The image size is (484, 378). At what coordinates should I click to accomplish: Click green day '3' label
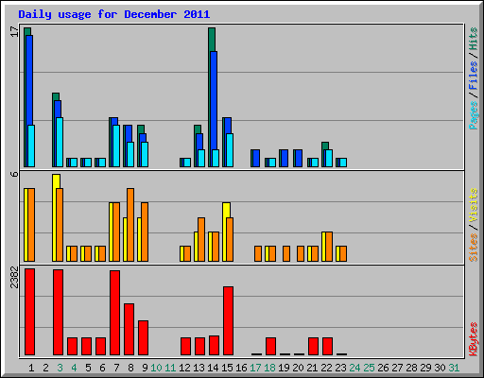(x=60, y=368)
